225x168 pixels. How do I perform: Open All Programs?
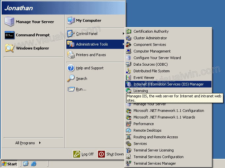tap(28, 143)
